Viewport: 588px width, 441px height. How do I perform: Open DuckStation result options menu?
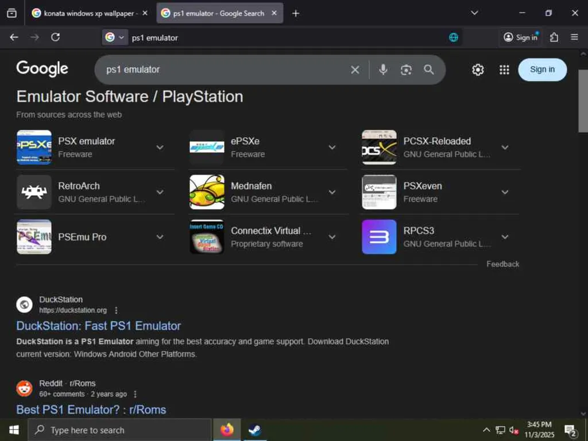(116, 311)
